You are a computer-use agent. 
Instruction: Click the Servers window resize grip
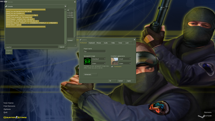tap(75, 45)
